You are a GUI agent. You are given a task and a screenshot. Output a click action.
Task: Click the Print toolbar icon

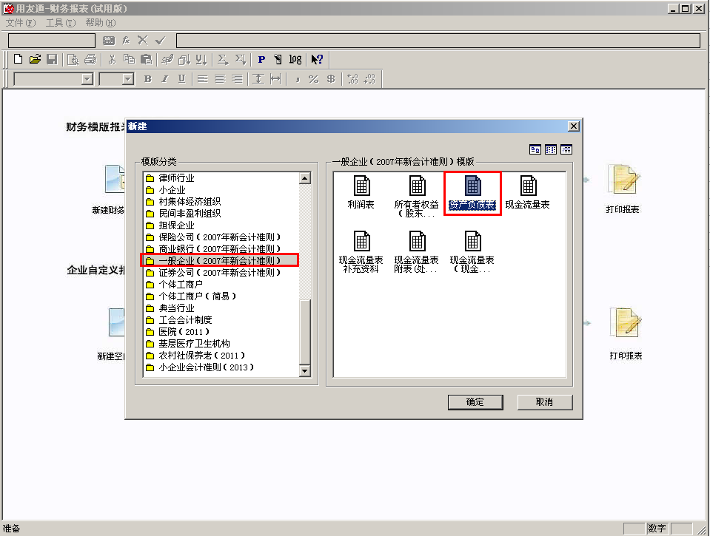[x=90, y=59]
